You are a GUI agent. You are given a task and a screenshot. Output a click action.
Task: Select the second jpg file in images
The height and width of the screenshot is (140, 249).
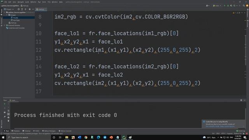coord(16,20)
